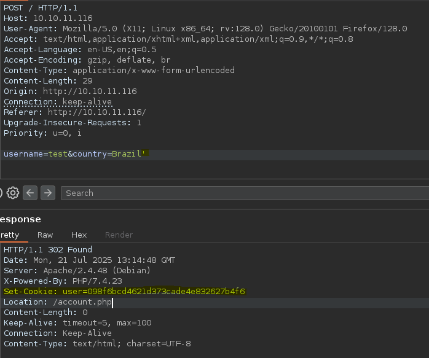Click the POST / HTTP/1.1 request line
Image resolution: width=429 pixels, height=358 pixels.
click(x=41, y=8)
